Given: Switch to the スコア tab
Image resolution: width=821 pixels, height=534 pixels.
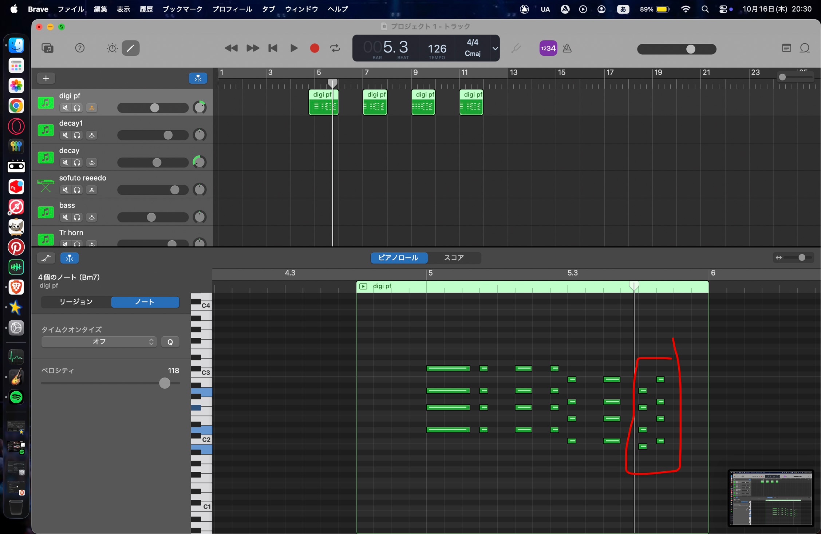Looking at the screenshot, I should point(454,258).
